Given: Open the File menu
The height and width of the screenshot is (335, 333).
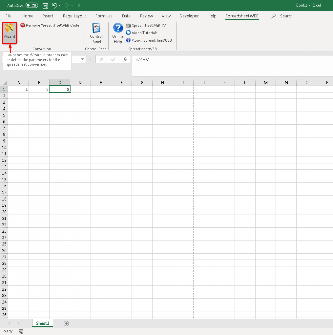Looking at the screenshot, I should 8,16.
